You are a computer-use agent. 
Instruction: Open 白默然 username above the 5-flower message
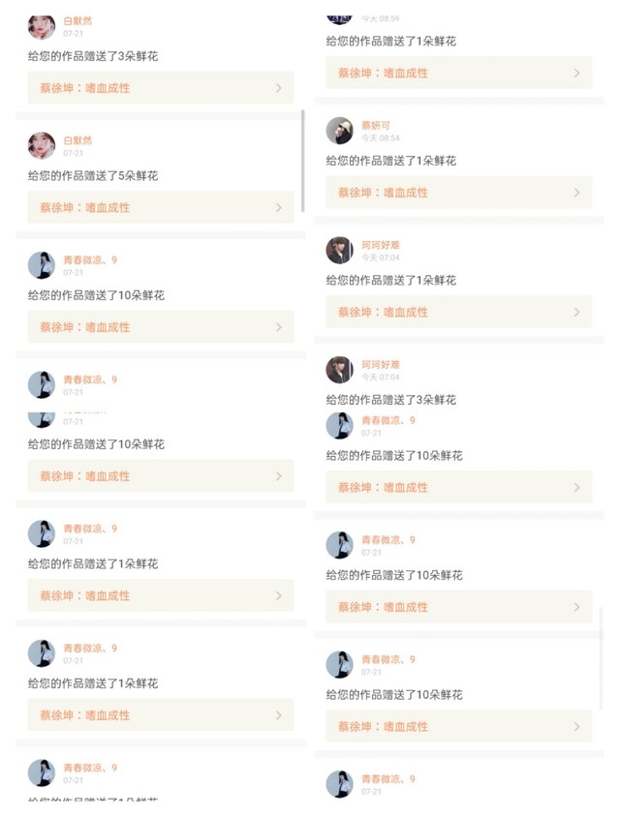[x=77, y=140]
